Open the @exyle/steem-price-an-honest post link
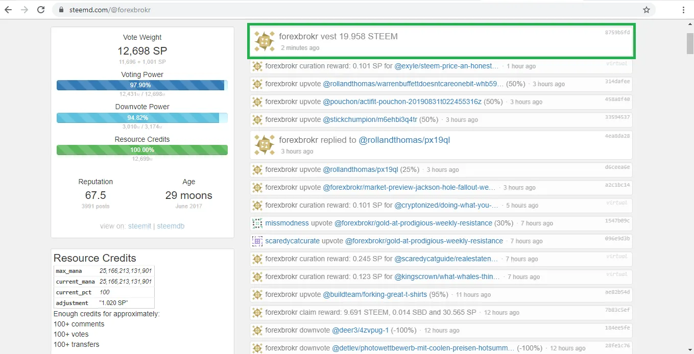Image resolution: width=694 pixels, height=354 pixels. 447,66
